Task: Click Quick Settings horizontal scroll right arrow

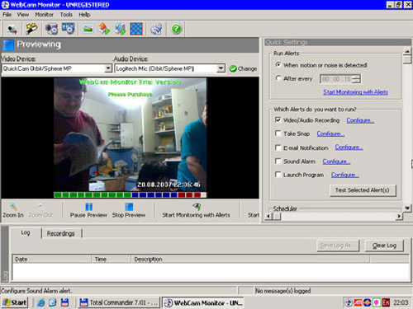Action: pos(399,217)
